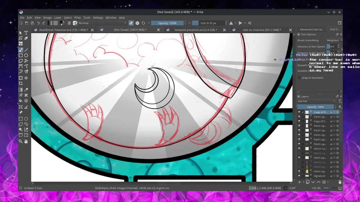Undo the last action
Screen dimensions: 360x202
38,23
